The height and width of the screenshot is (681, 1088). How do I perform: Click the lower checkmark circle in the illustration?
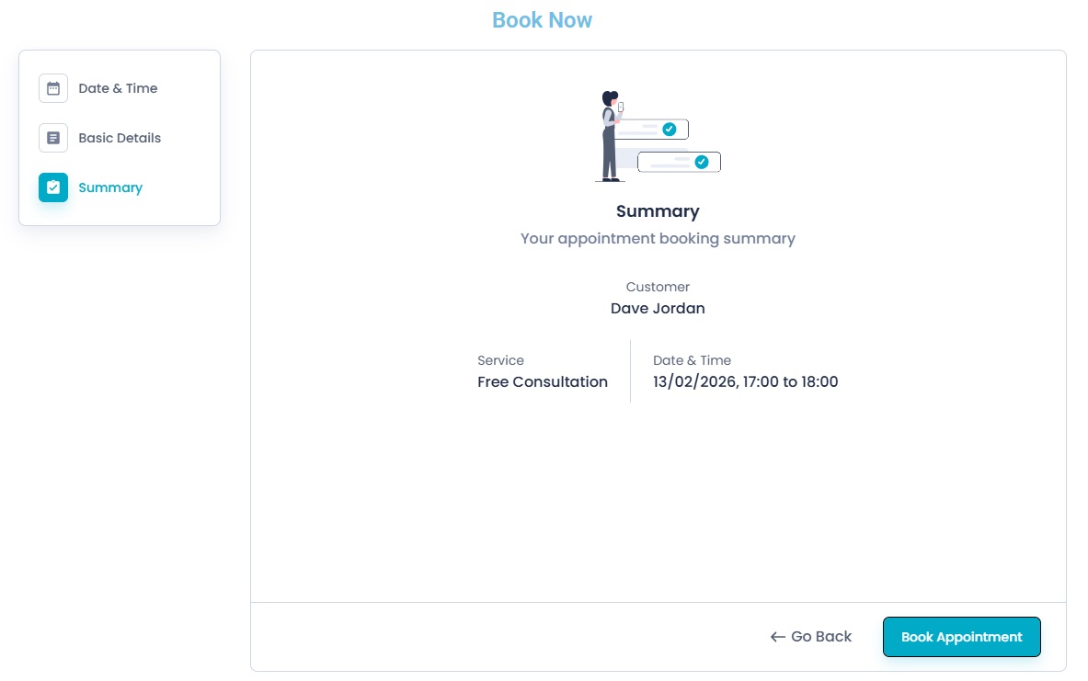(702, 162)
